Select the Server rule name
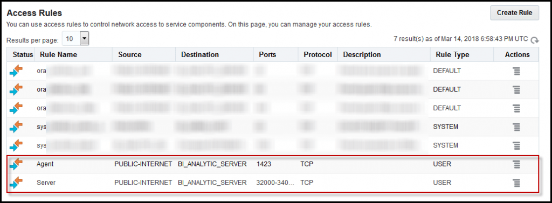The image size is (552, 203). [46, 183]
